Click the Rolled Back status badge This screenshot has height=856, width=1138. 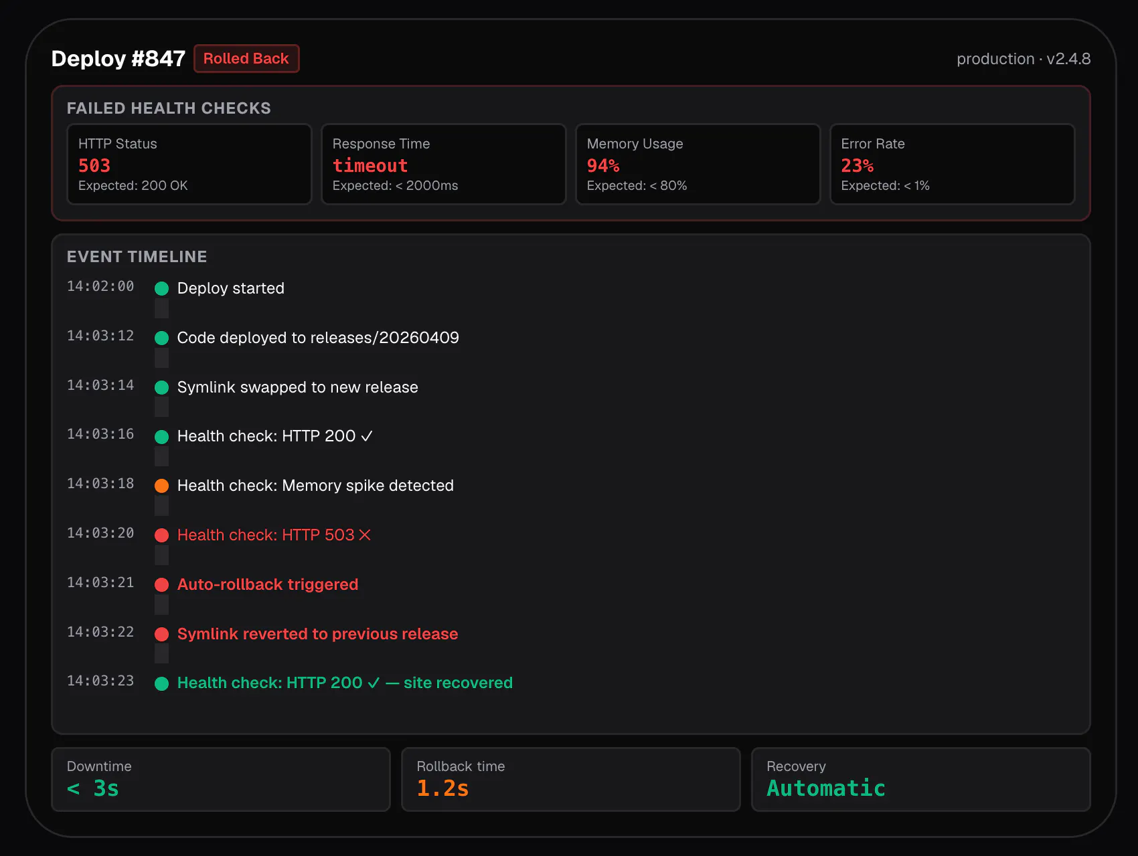(x=246, y=59)
